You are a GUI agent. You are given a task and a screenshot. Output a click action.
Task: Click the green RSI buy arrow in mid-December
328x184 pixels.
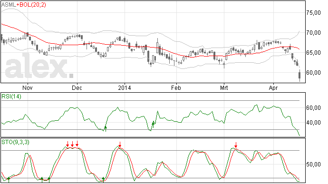106,128
